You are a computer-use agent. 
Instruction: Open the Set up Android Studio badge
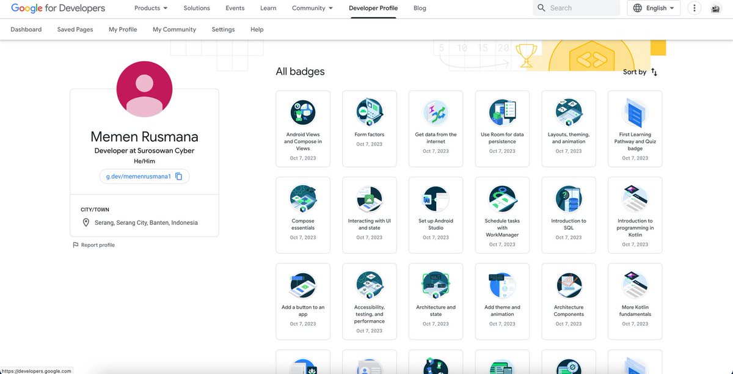tap(436, 215)
